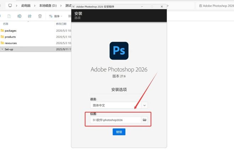Image resolution: width=234 pixels, height=150 pixels.
Task: Click the 测试 breadcrumb in the address bar
Action: pyautogui.click(x=68, y=6)
